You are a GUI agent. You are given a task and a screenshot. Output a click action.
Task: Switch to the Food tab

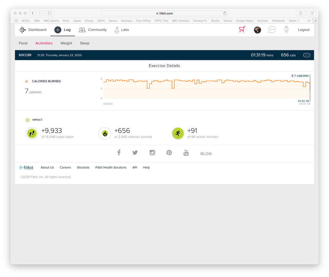[x=23, y=43]
